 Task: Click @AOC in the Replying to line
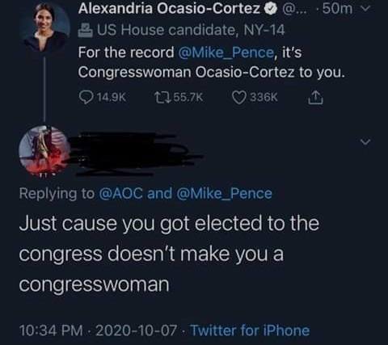121,193
